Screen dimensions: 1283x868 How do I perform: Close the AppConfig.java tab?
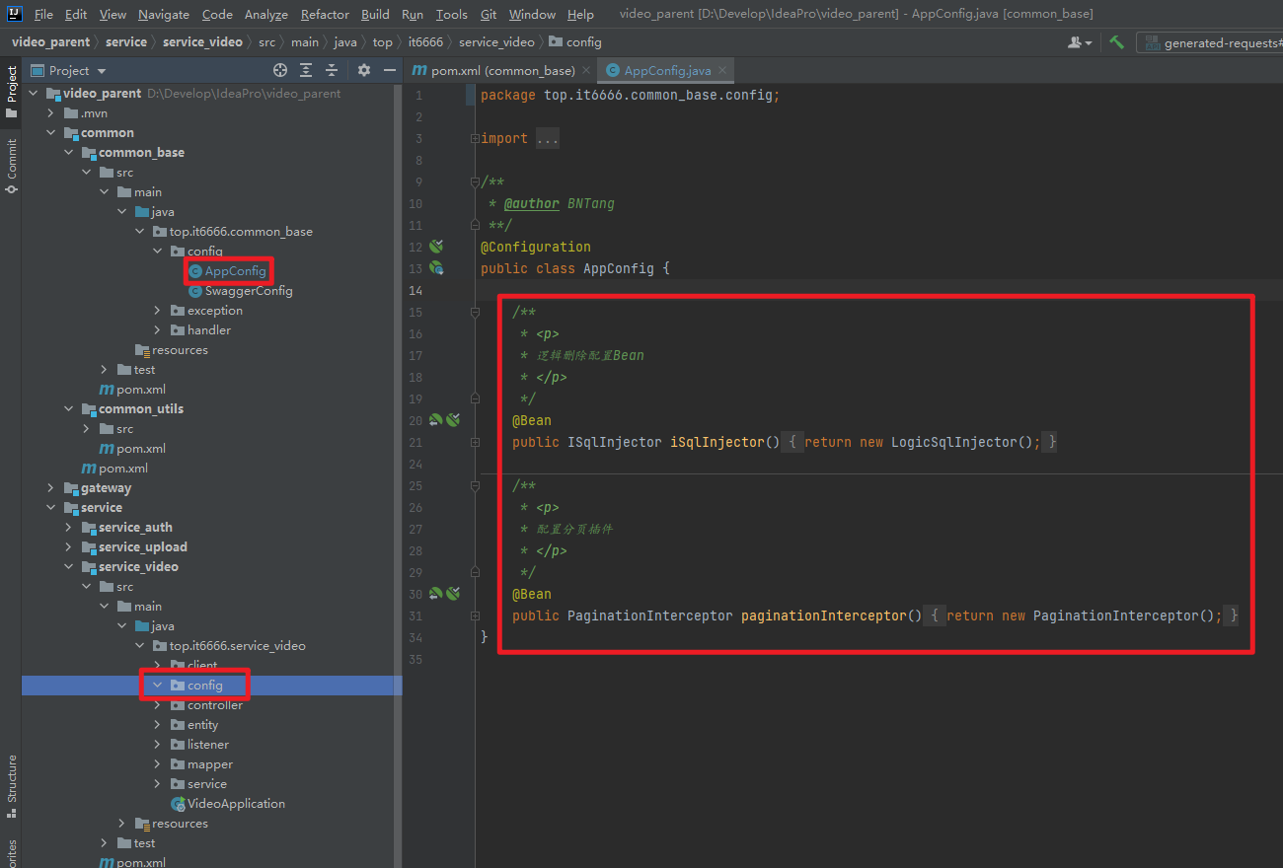[722, 71]
